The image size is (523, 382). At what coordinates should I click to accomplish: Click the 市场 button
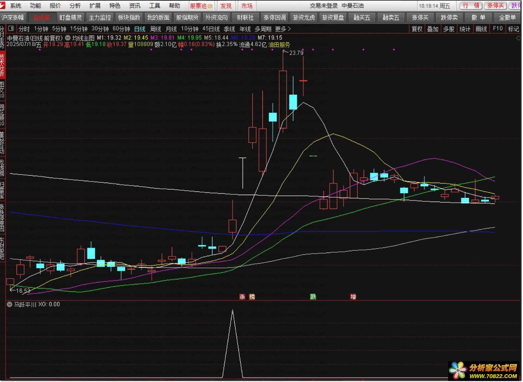(x=247, y=6)
